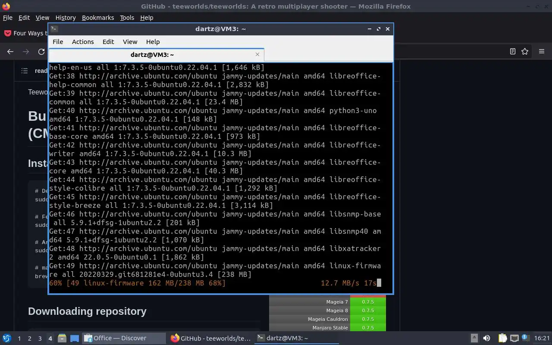
Task: Click the Manjaro Stable row label
Action: click(330, 328)
